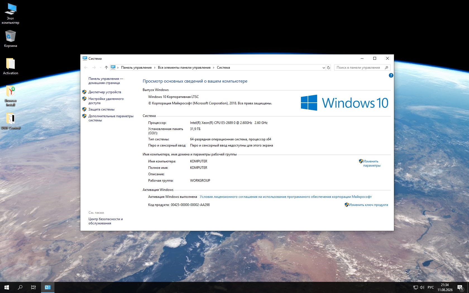Screen dimensions: 469x293
Task: Click the Система breadcrumb segment
Action: (223, 68)
